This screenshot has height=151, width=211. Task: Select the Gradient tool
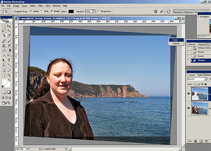pos(9,50)
